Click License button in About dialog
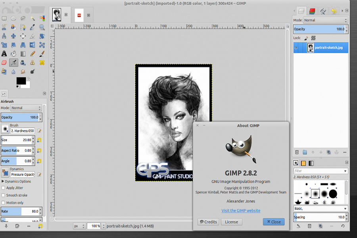 pyautogui.click(x=232, y=222)
